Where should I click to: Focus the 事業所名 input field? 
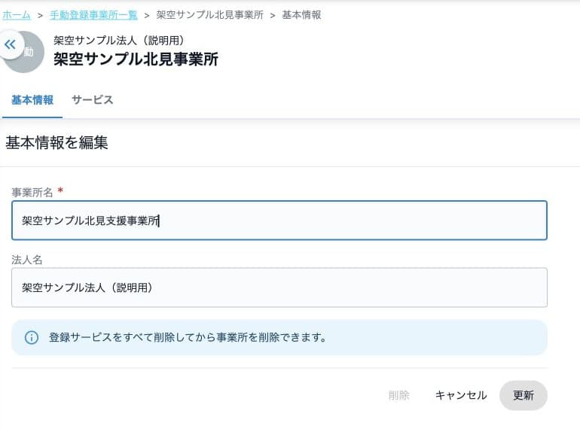click(x=279, y=221)
